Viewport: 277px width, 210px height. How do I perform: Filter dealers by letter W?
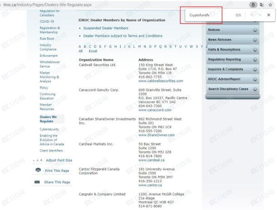click(x=191, y=47)
